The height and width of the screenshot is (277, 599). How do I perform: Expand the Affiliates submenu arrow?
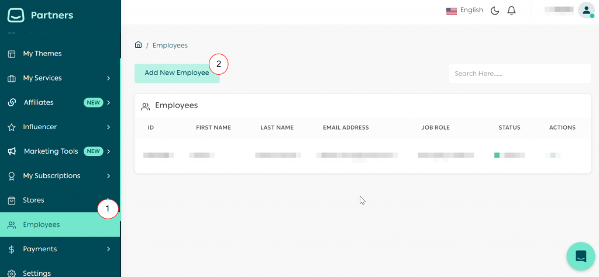108,103
